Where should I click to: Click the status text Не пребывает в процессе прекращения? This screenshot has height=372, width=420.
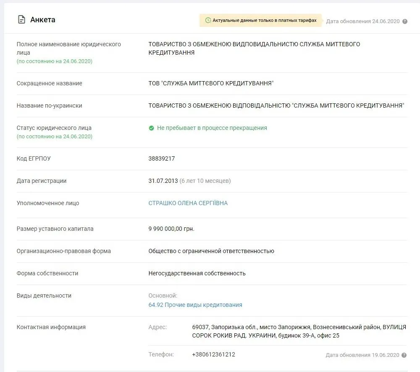(x=212, y=128)
